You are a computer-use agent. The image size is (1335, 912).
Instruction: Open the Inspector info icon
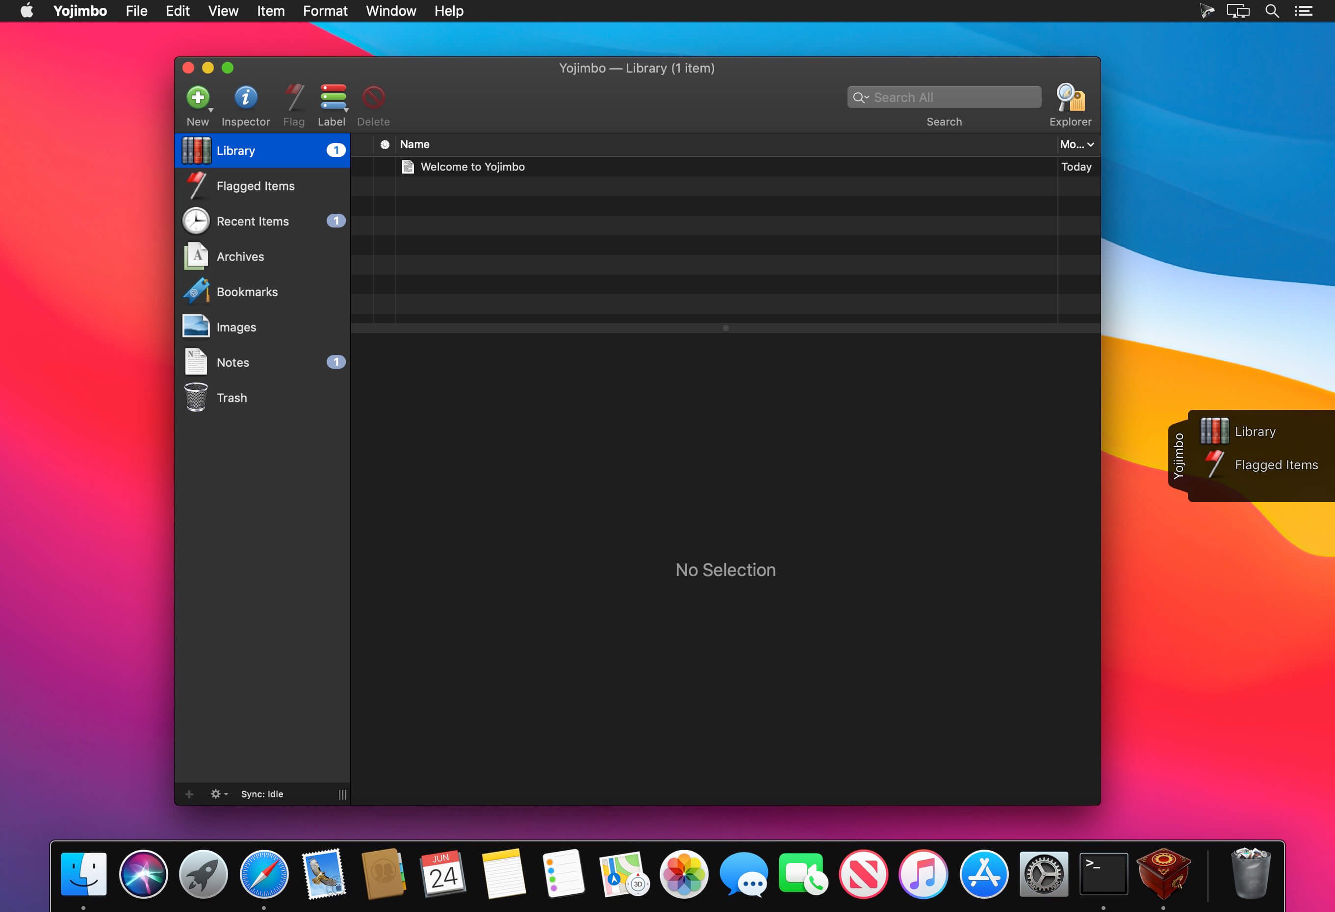pyautogui.click(x=246, y=98)
